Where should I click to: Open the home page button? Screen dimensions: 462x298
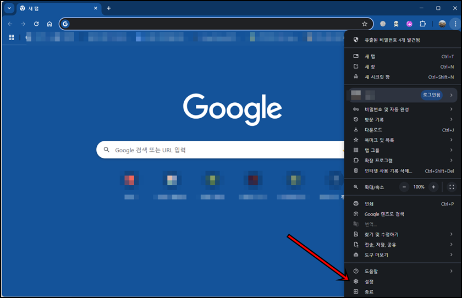[50, 24]
